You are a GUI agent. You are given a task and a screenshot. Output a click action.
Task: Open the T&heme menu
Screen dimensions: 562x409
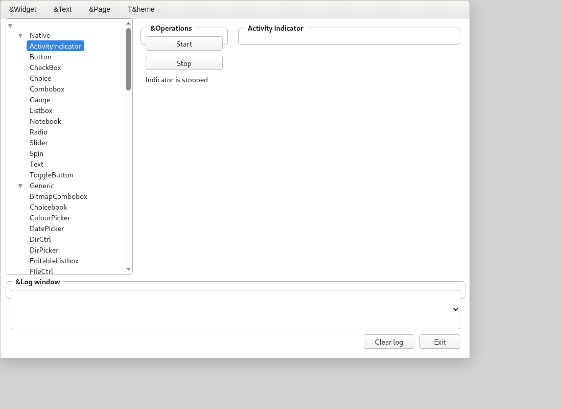tap(141, 9)
